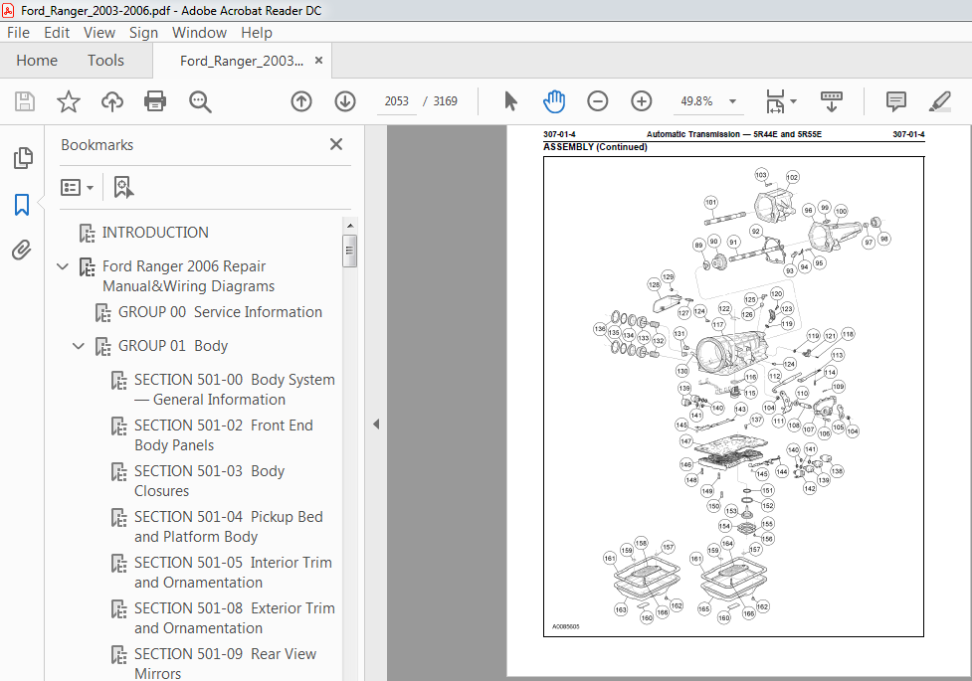Click the transmission exploded diagram on page
This screenshot has width=972, height=681.
pyautogui.click(x=733, y=397)
